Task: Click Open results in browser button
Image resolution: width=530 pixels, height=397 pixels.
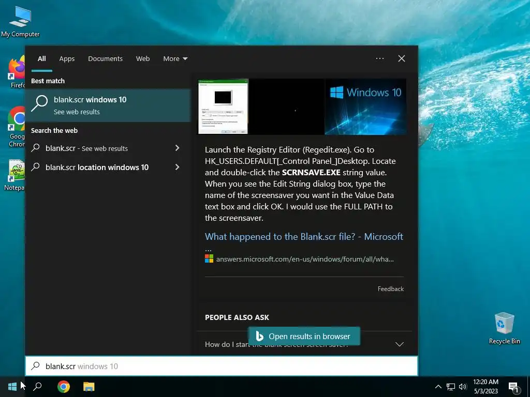Action: coord(304,336)
